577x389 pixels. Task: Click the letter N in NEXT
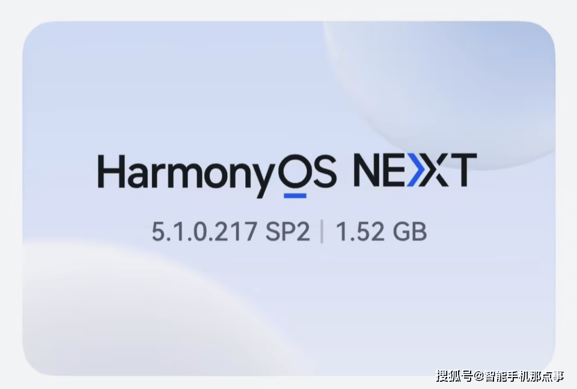point(367,170)
